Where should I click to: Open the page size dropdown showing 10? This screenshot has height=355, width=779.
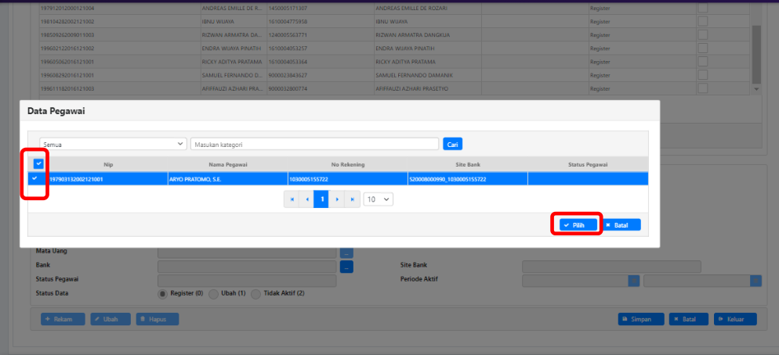click(x=379, y=199)
